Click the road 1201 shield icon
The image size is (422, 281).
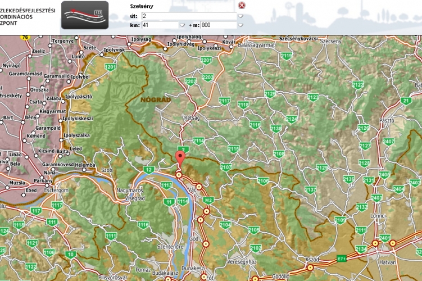[x=110, y=67]
